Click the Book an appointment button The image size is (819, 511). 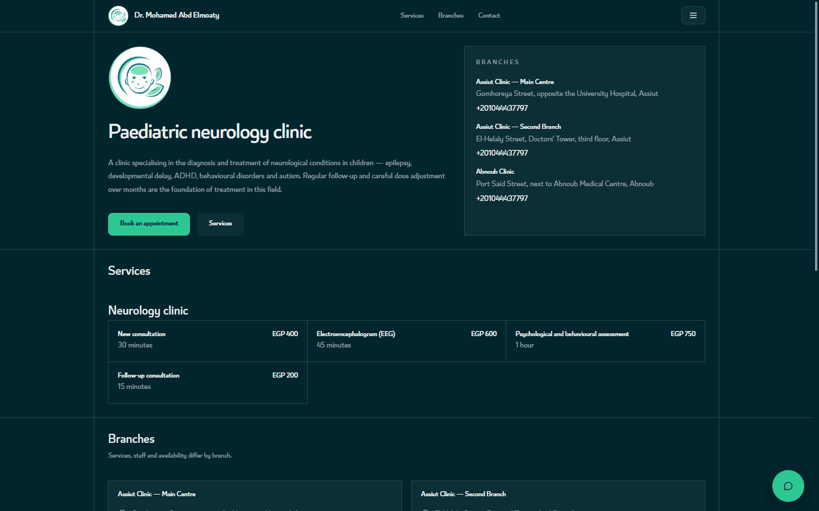pos(149,224)
